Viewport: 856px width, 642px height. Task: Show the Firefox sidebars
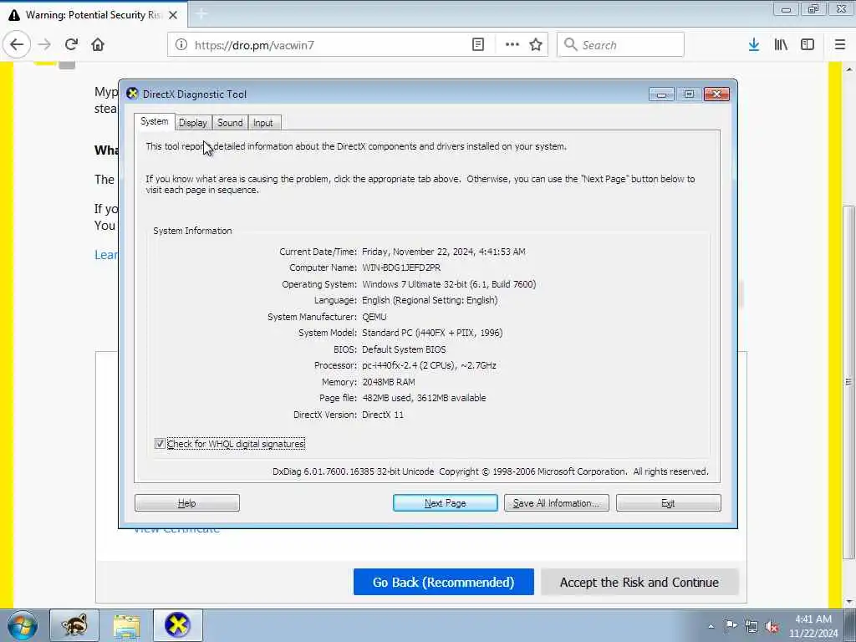pos(808,45)
